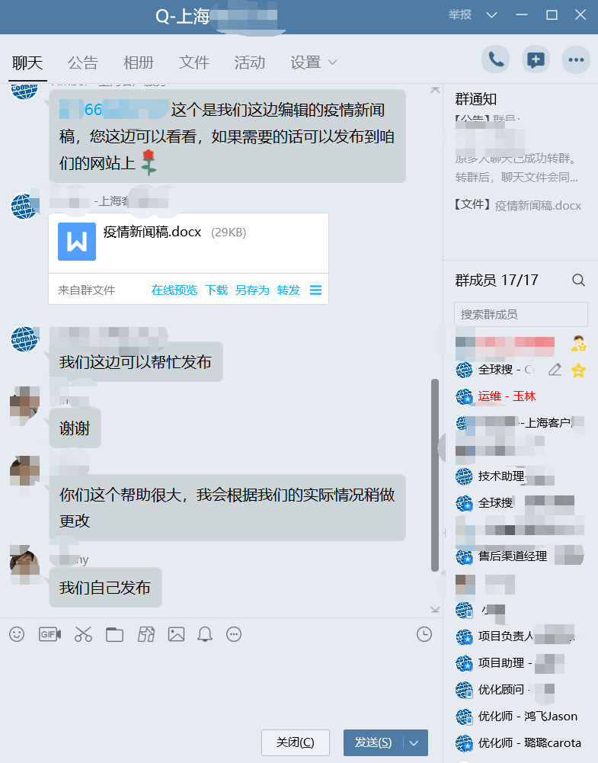Click the 在线预览 link
The height and width of the screenshot is (763, 598).
tap(174, 290)
